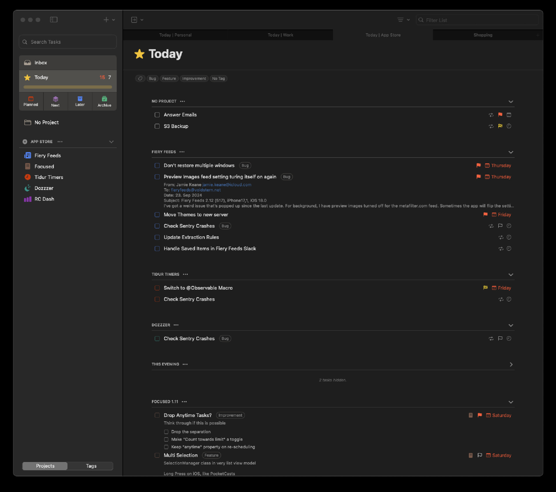Check off Drop Anytime Tasks?

click(x=157, y=415)
